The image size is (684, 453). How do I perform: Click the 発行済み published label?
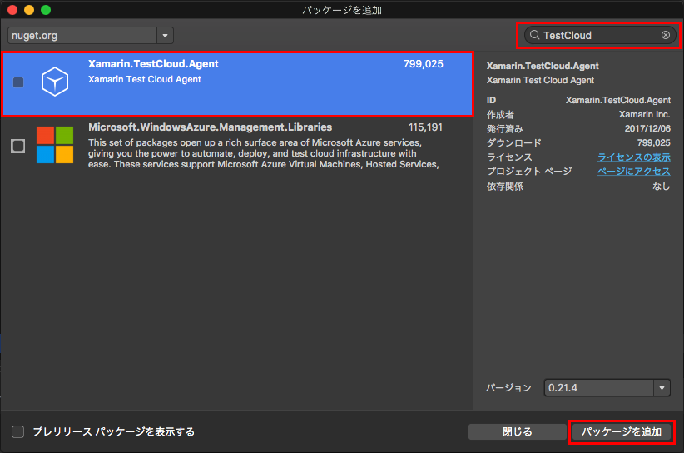[505, 129]
